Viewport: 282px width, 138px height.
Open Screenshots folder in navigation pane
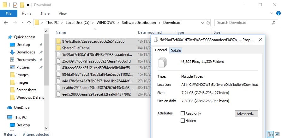(26, 90)
